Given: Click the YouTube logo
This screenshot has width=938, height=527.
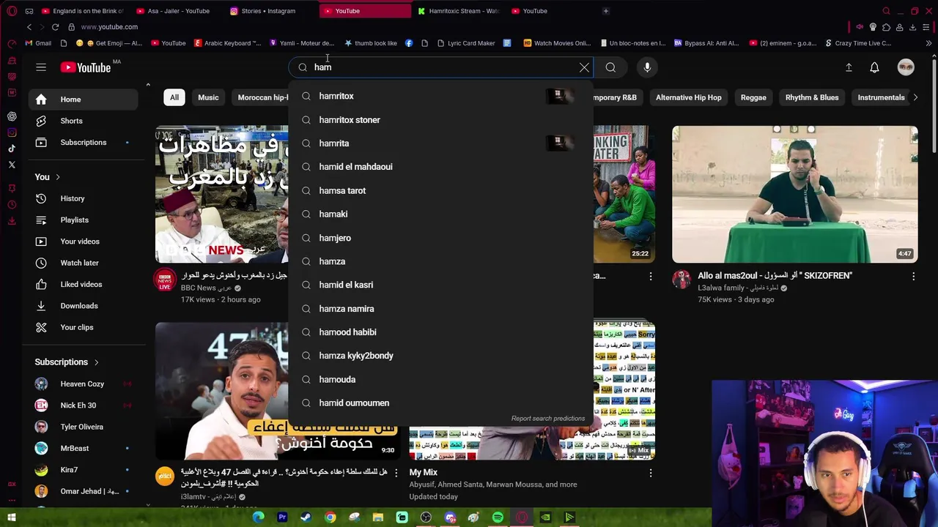Looking at the screenshot, I should (x=85, y=67).
